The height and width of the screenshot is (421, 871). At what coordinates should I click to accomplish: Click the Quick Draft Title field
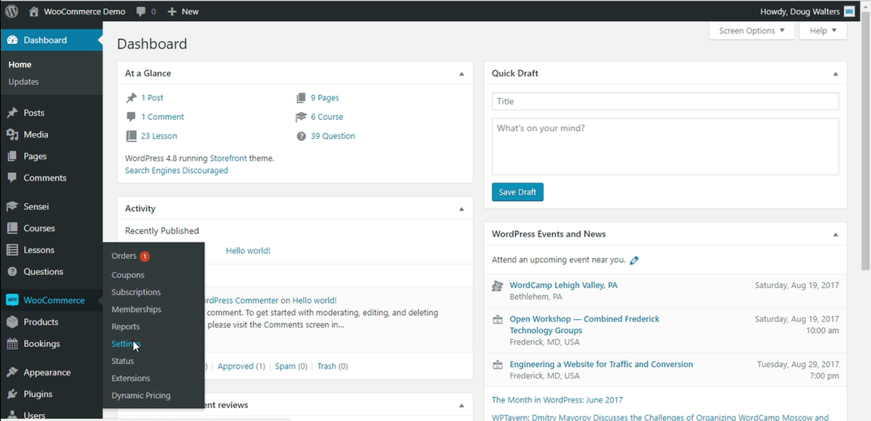[665, 102]
